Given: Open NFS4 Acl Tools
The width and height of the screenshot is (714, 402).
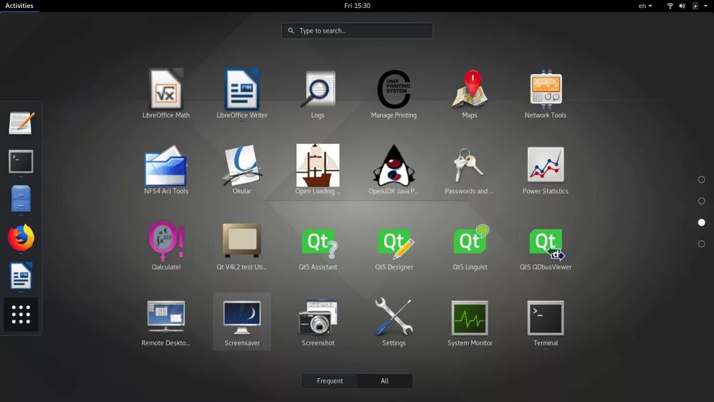Looking at the screenshot, I should click(166, 170).
